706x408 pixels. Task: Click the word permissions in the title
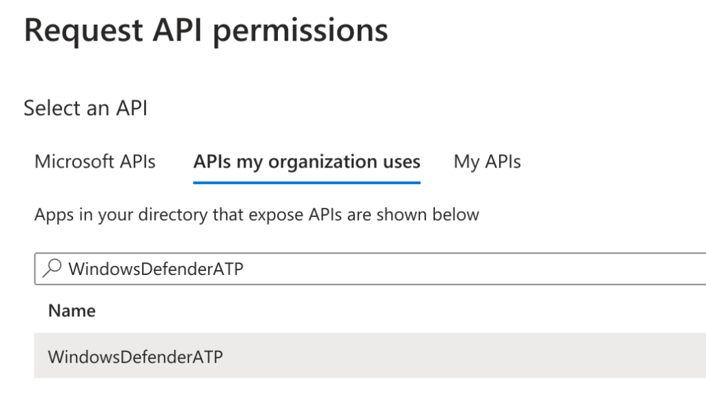point(301,30)
